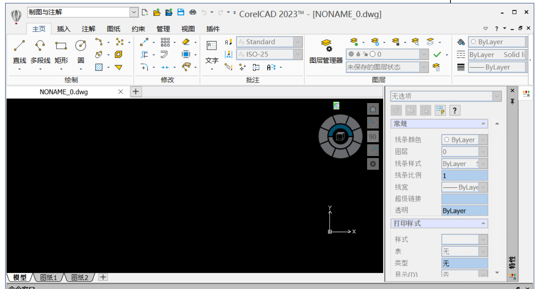Open the workspace dropdown showing 制图与注解
The height and width of the screenshot is (289, 539).
coord(134,12)
